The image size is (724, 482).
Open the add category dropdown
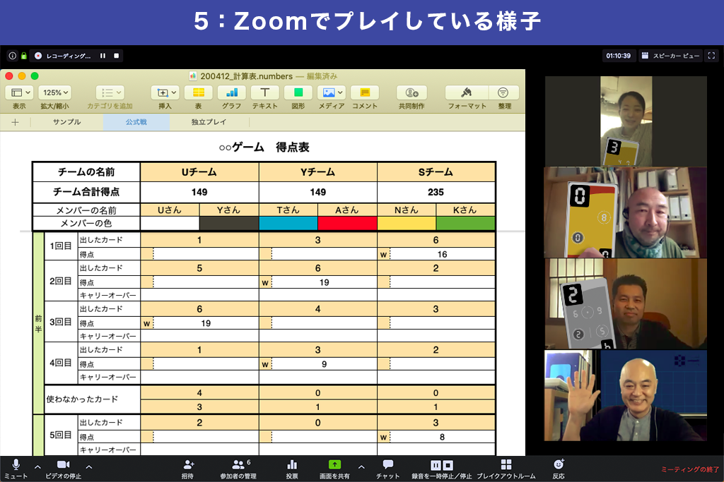[110, 92]
